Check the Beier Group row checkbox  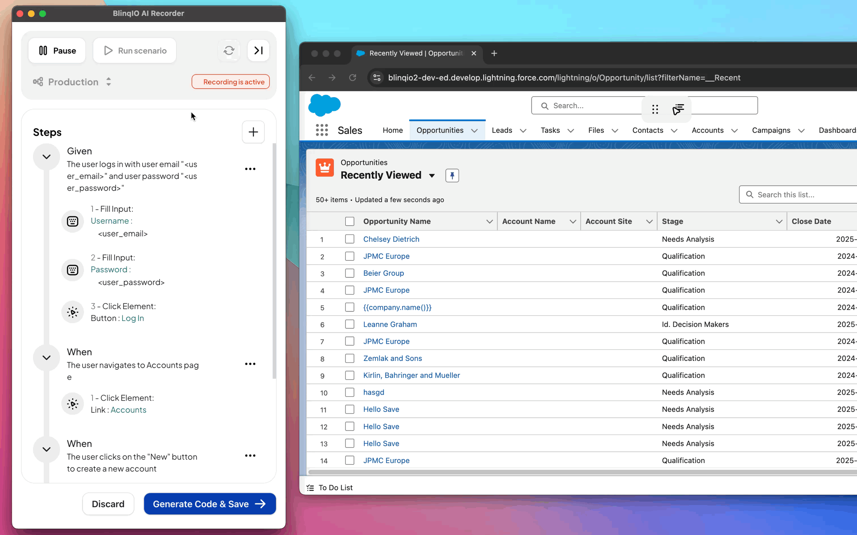pos(350,273)
